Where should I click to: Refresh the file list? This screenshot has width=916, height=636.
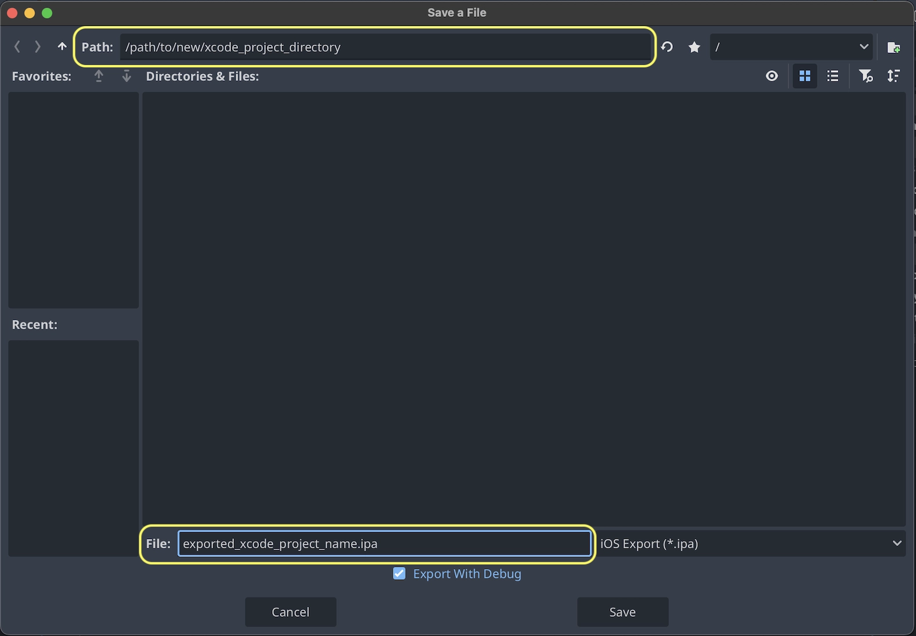(667, 47)
